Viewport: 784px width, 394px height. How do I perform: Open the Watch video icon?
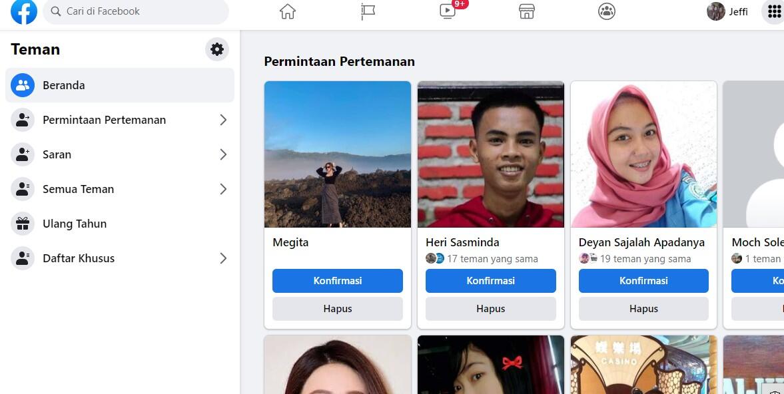(447, 11)
